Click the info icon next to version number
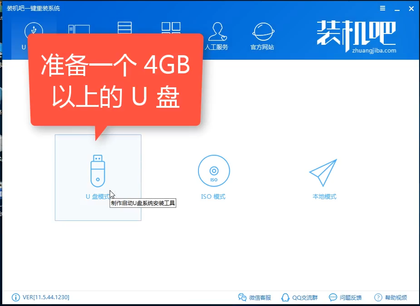Screen dimensions: 420x306 pyautogui.click(x=15, y=298)
